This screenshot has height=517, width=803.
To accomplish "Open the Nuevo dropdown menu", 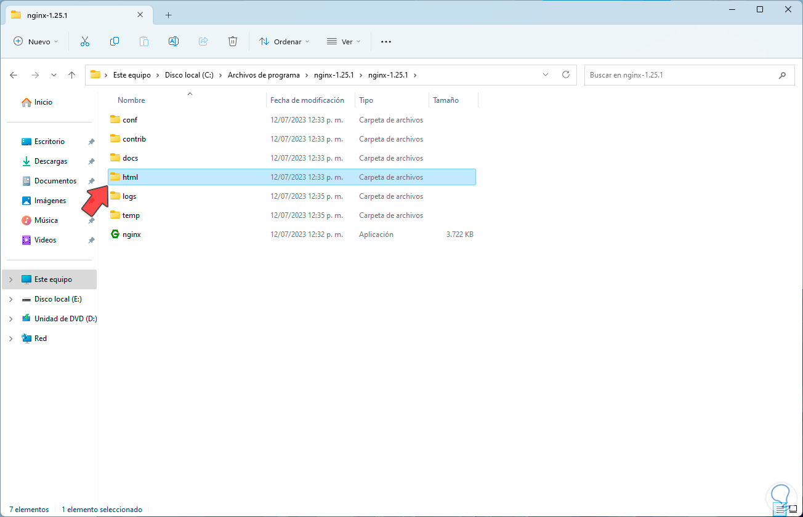I will click(36, 41).
